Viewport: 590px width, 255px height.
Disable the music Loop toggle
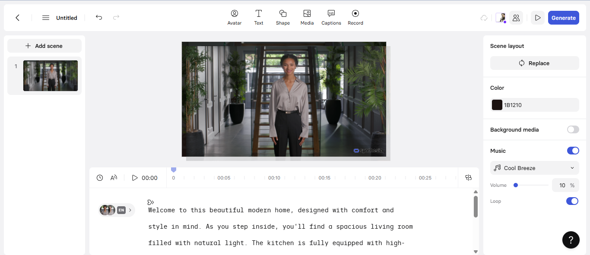[x=572, y=201]
